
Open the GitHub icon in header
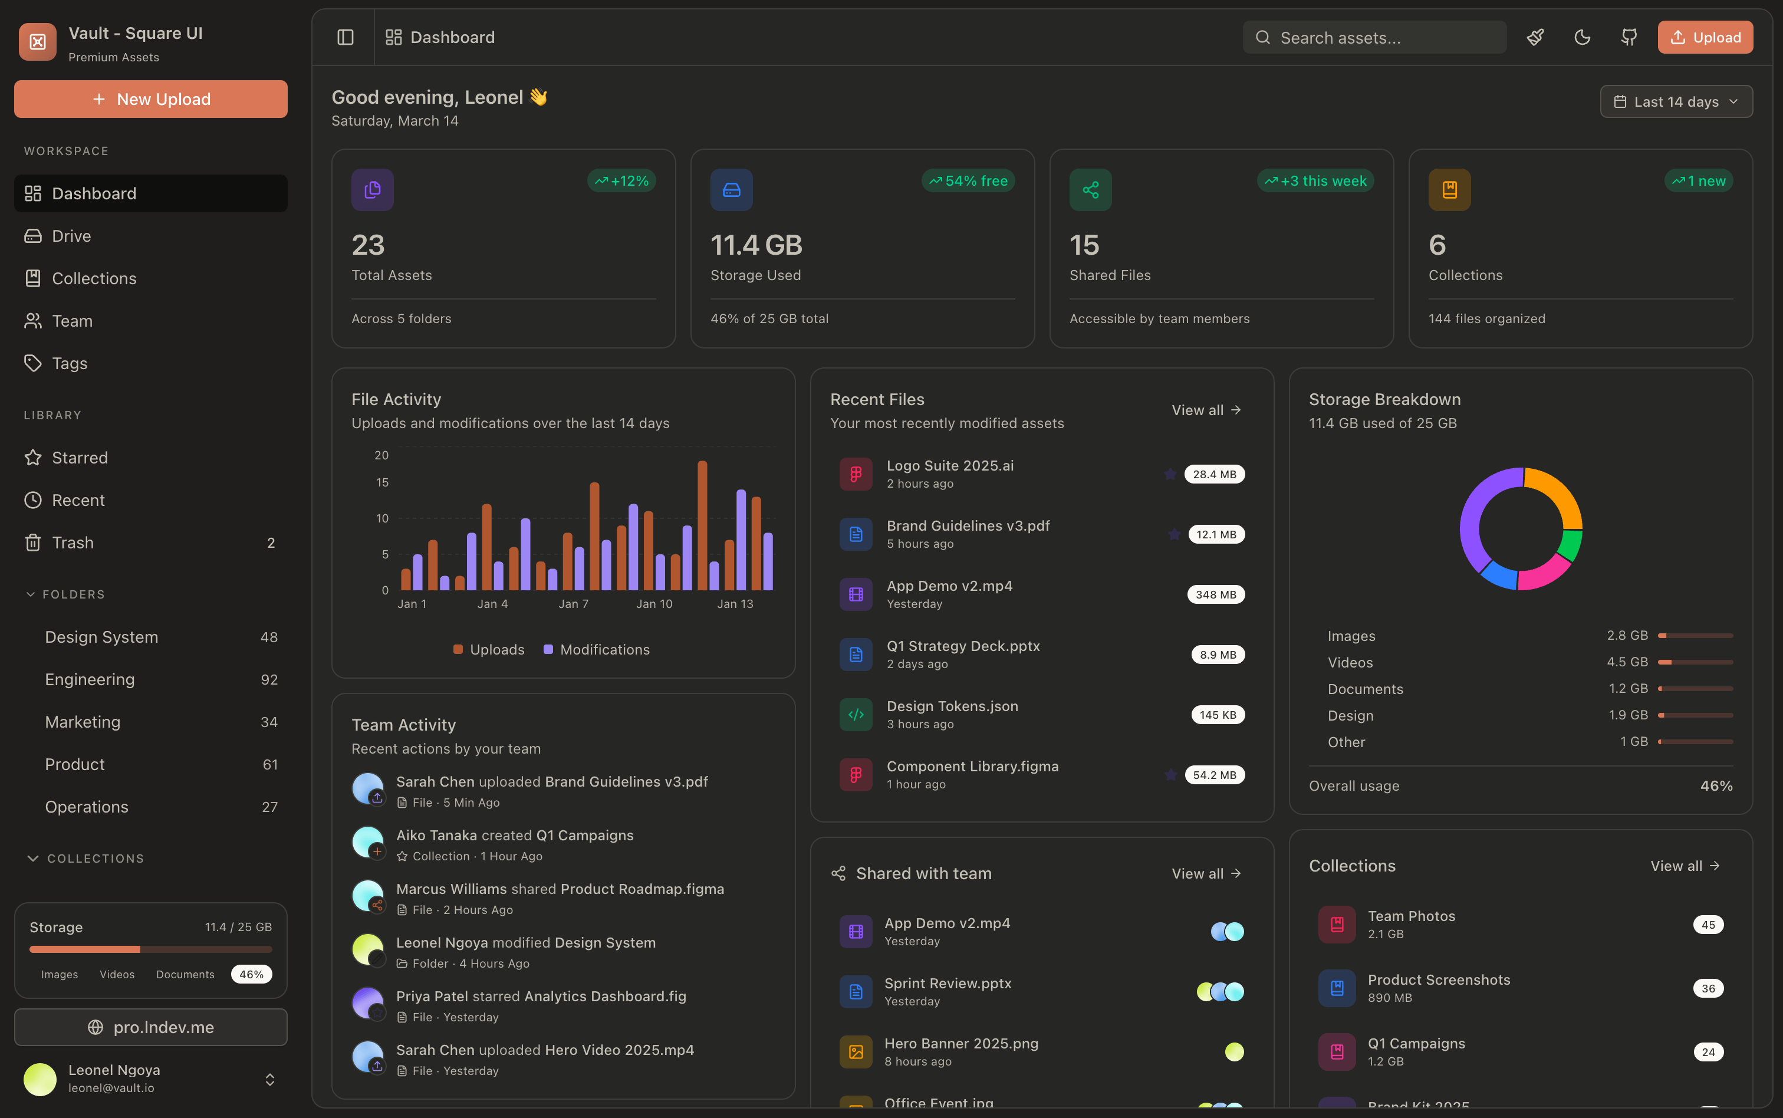(1629, 37)
